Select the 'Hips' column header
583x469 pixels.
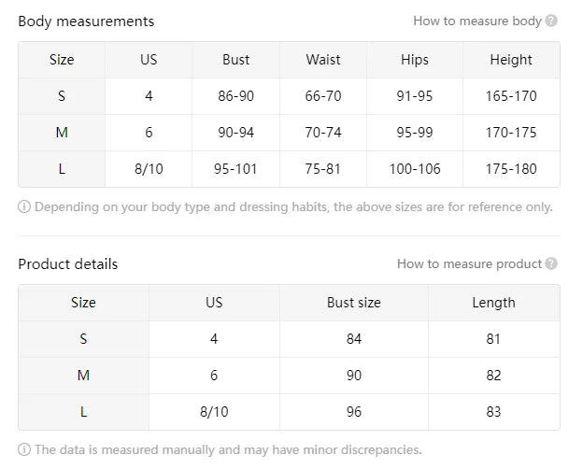415,60
